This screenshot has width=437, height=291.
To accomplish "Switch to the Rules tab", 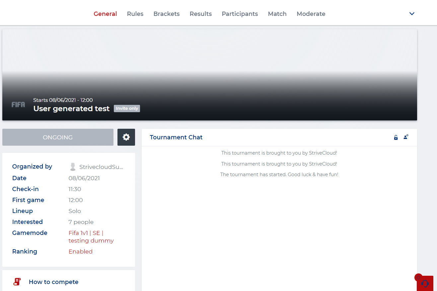I will click(x=135, y=14).
